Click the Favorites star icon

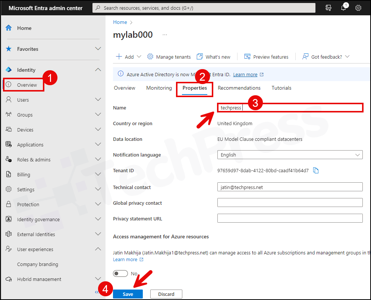pyautogui.click(x=9, y=49)
